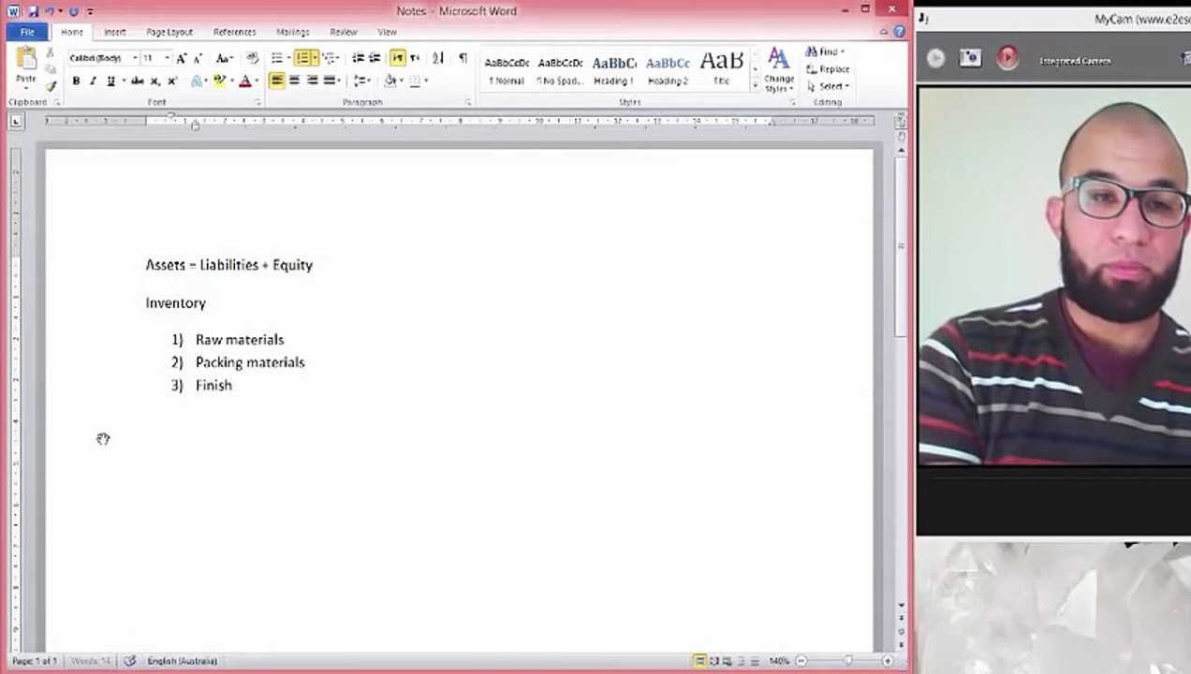Screen dimensions: 1191x674
Task: Align text to the right
Action: 312,81
